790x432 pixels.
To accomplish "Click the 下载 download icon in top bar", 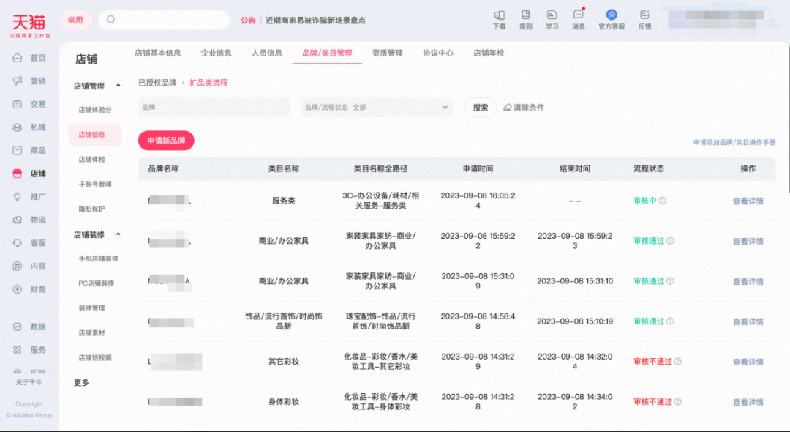I will click(x=499, y=20).
